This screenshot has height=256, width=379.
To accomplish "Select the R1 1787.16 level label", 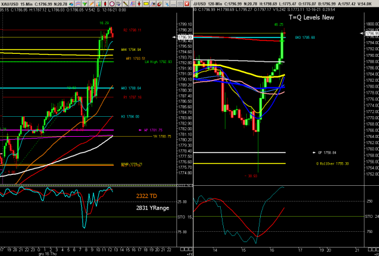I will pos(132,97).
